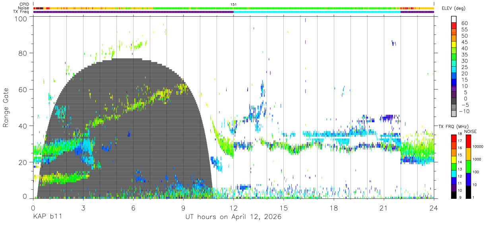This screenshot has width=488, height=225.
Task: Select the yellow segment of TX FRQ colorbar
Action: click(x=454, y=159)
